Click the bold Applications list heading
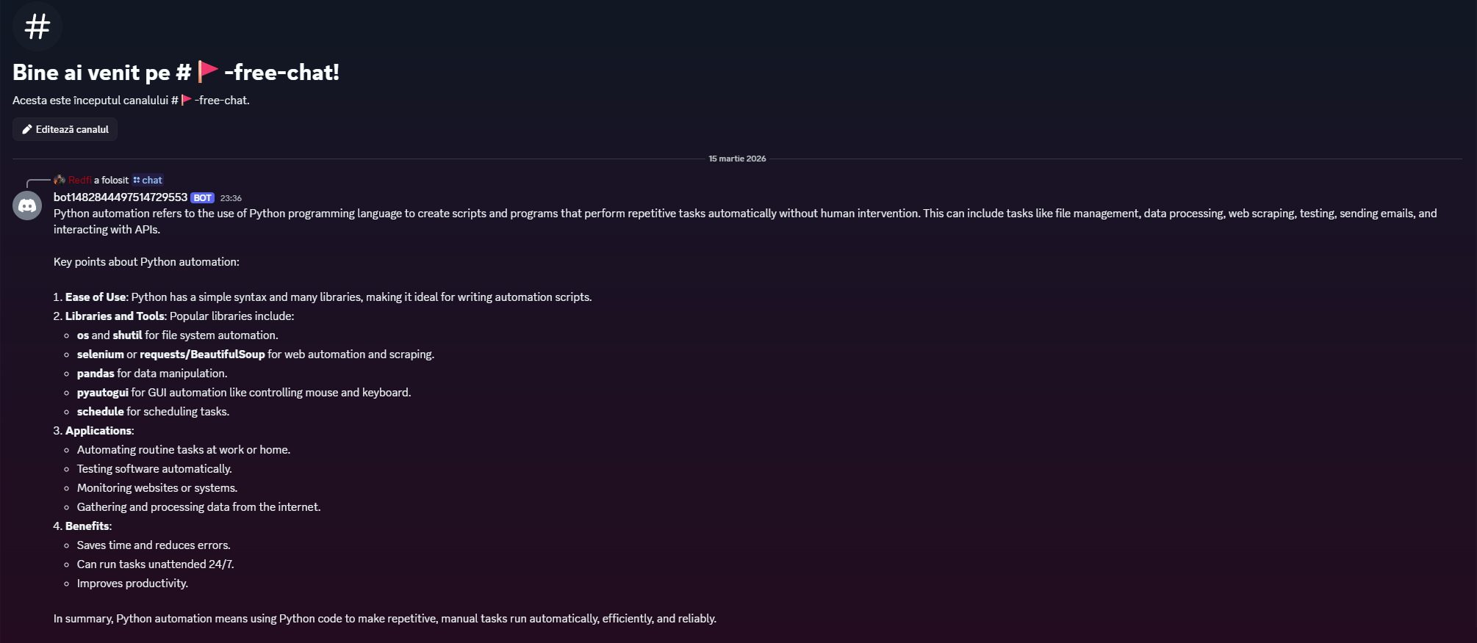Viewport: 1477px width, 643px height. (98, 431)
